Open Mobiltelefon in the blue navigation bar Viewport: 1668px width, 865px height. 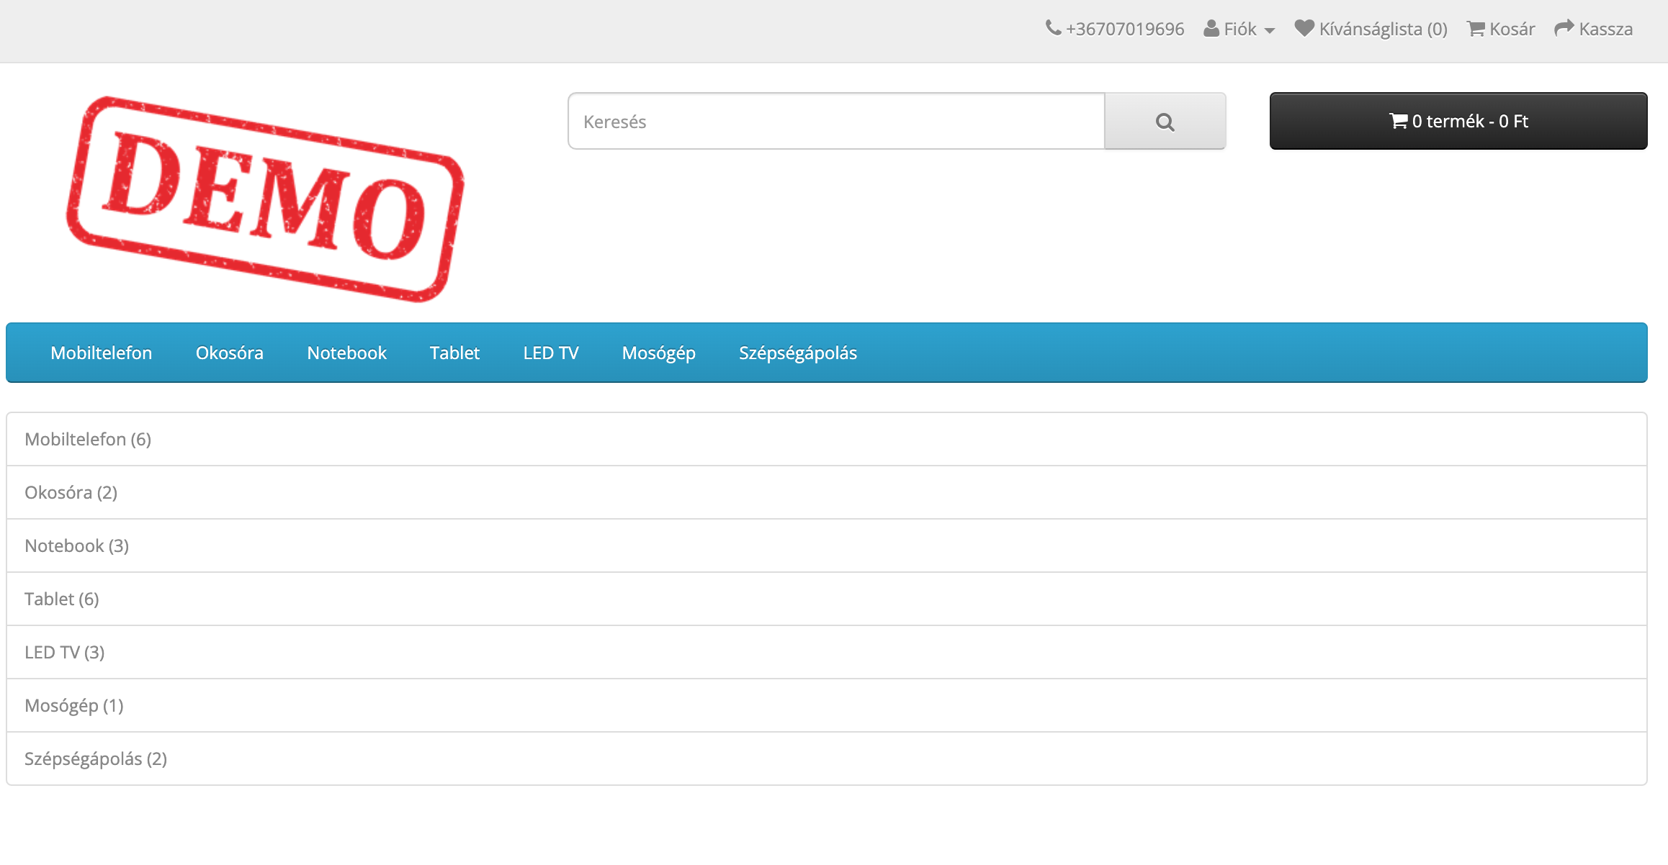click(x=102, y=353)
